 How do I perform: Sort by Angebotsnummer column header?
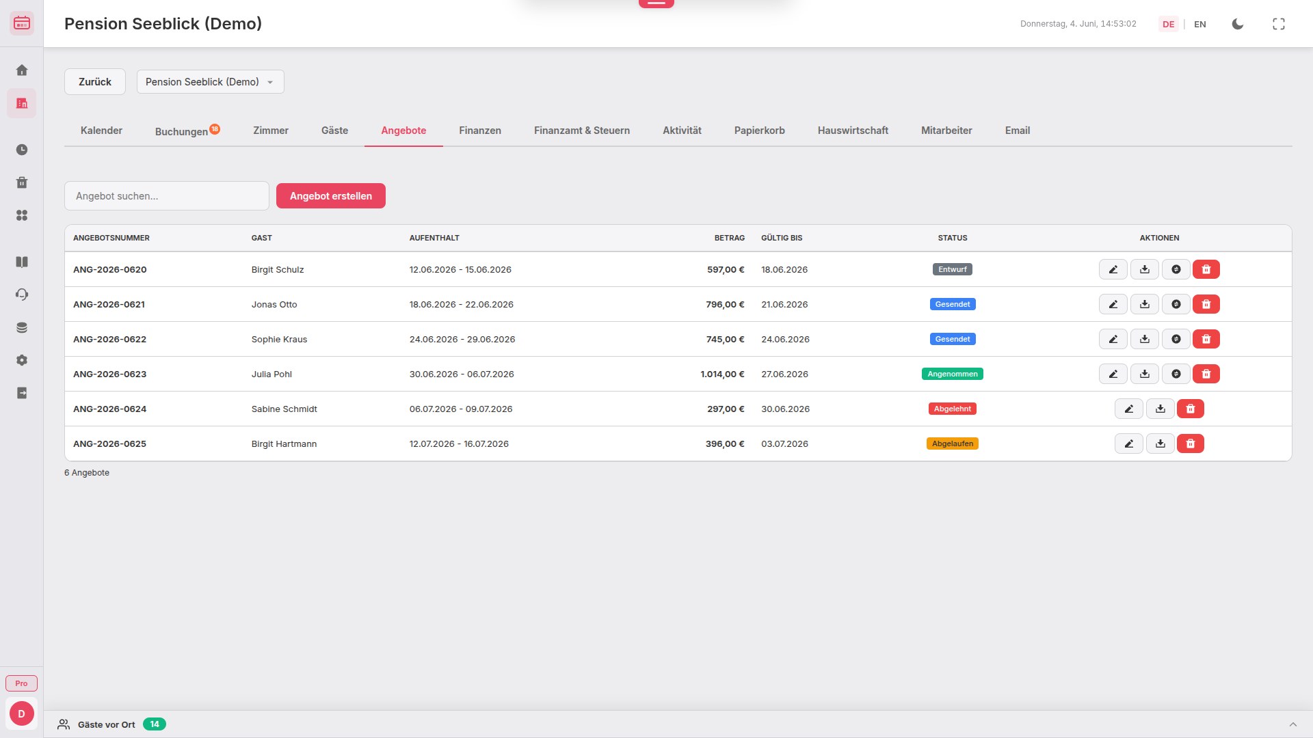pyautogui.click(x=111, y=238)
